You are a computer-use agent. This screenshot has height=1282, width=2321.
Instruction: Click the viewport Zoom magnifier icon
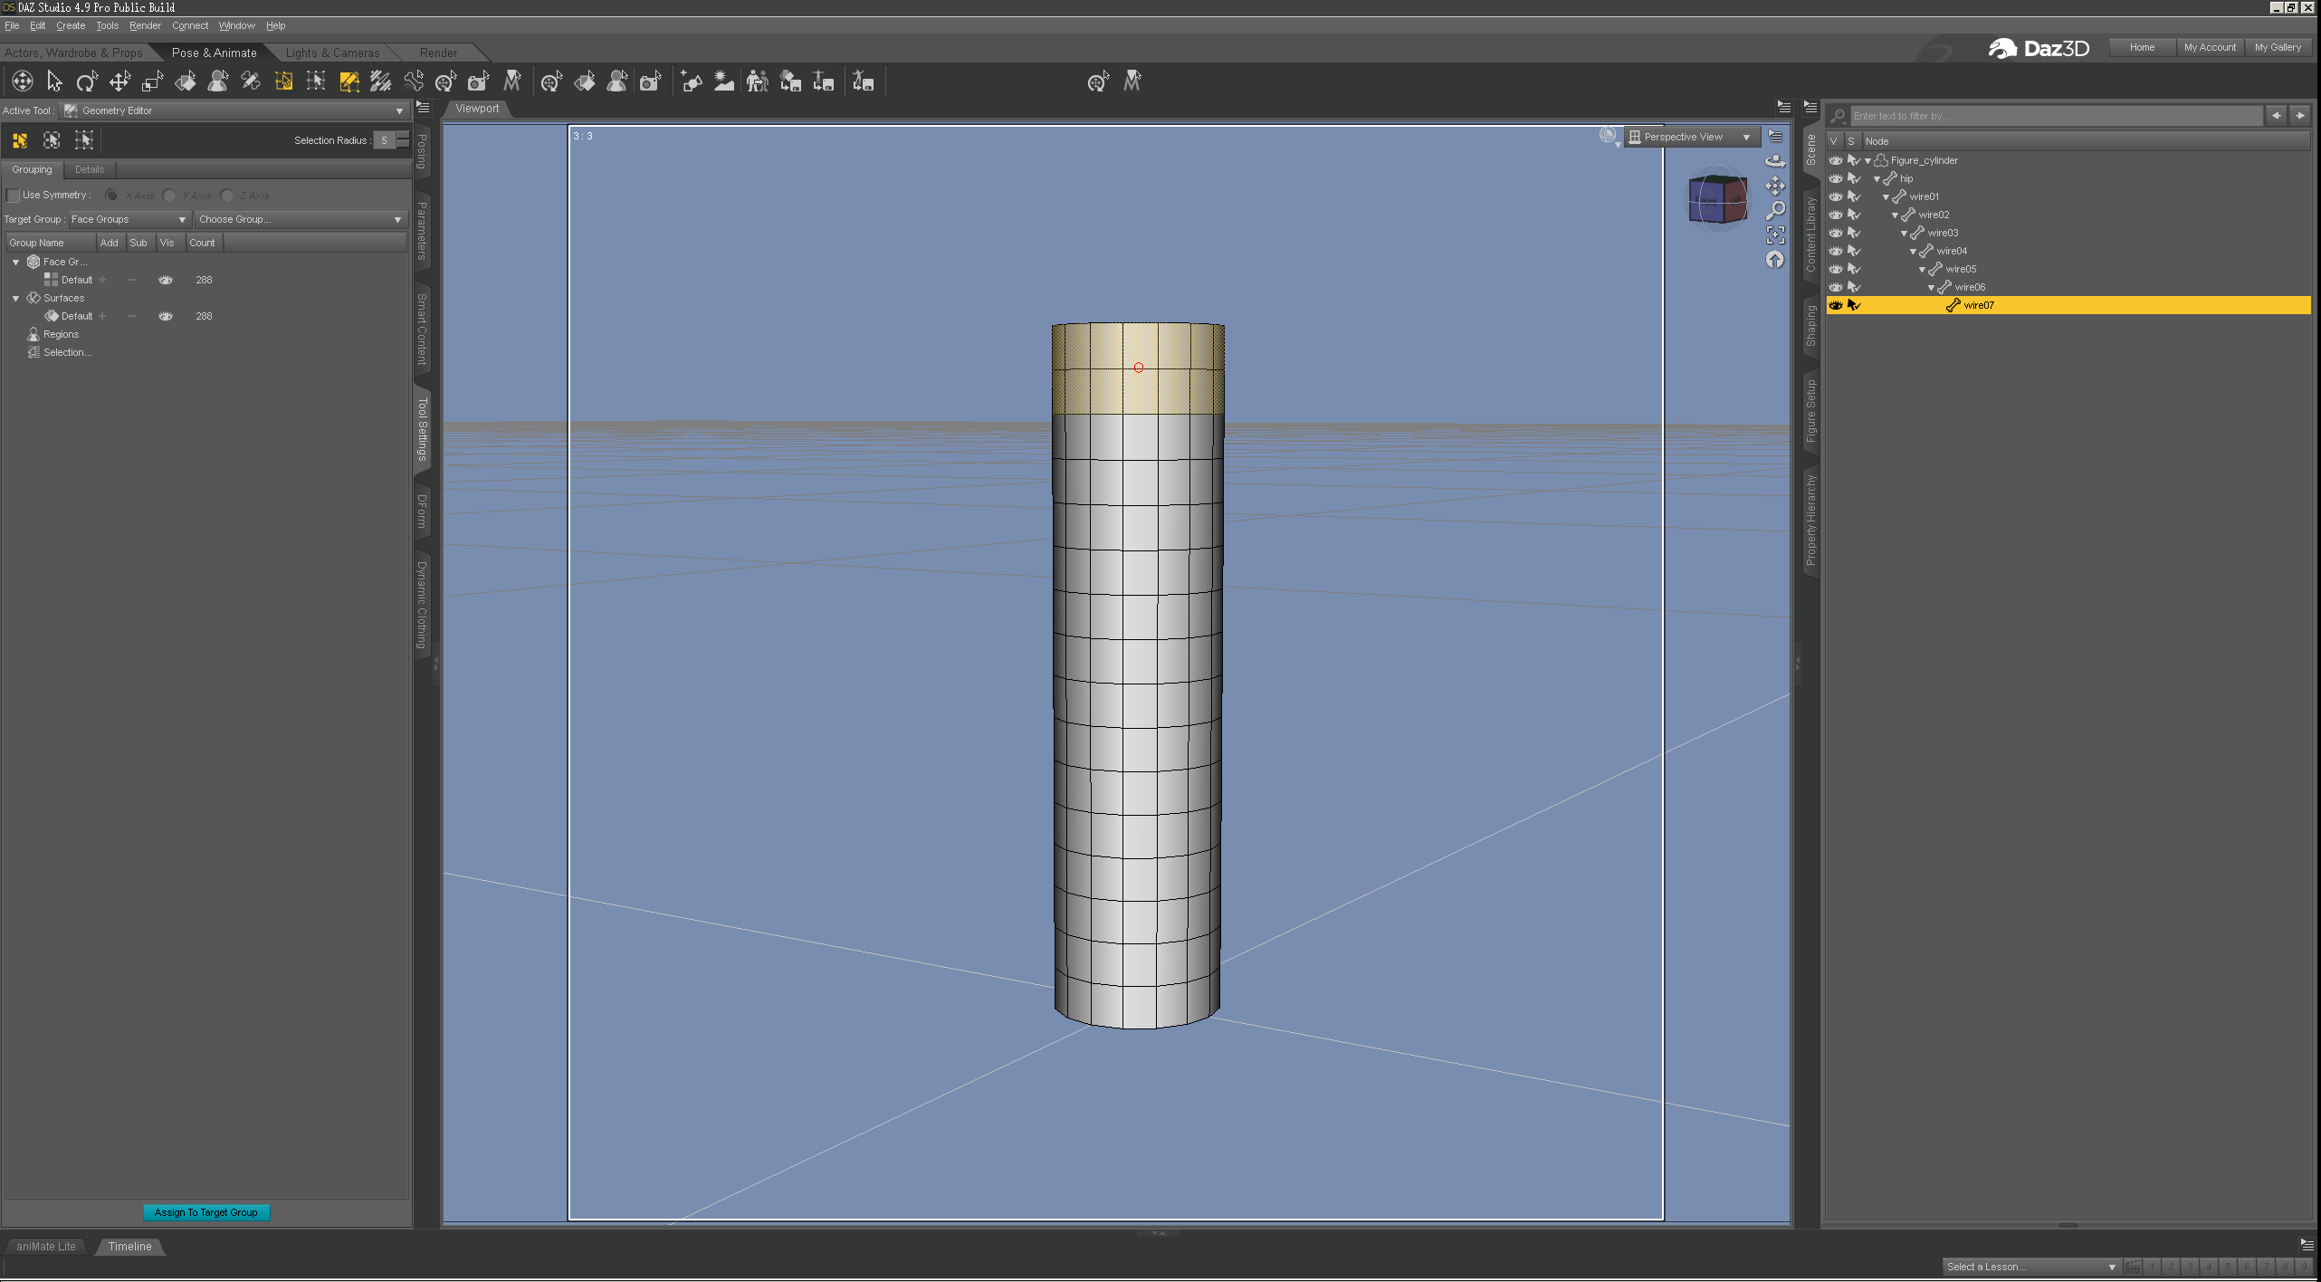tap(1775, 210)
